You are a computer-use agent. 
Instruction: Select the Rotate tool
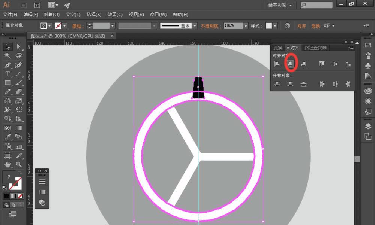click(7, 101)
